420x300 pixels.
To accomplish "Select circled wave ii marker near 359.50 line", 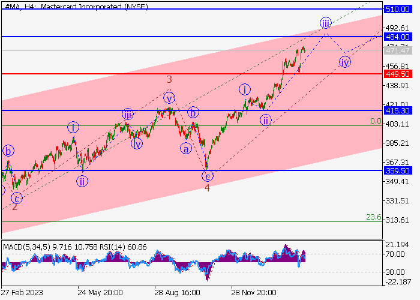I will [82, 181].
